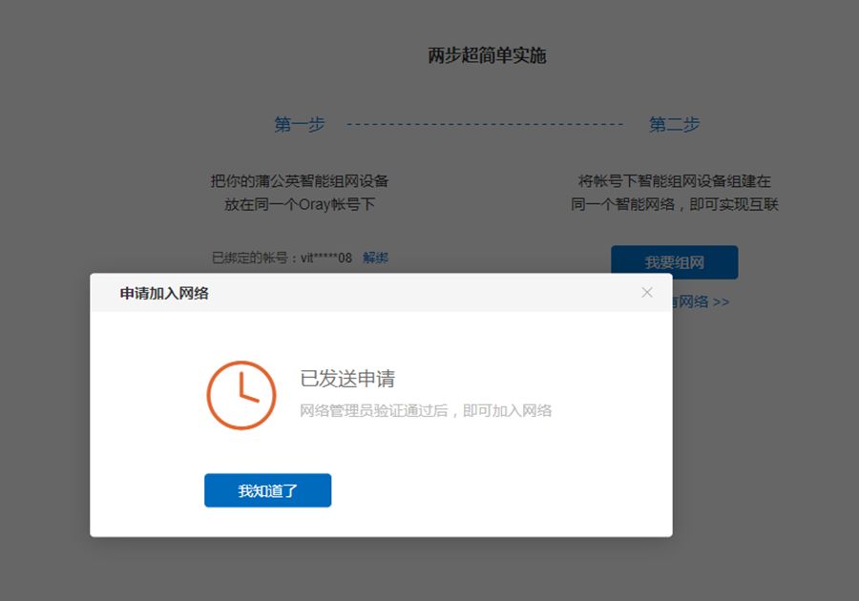Click the 即可加入网络 phrase in the dialog

point(508,410)
